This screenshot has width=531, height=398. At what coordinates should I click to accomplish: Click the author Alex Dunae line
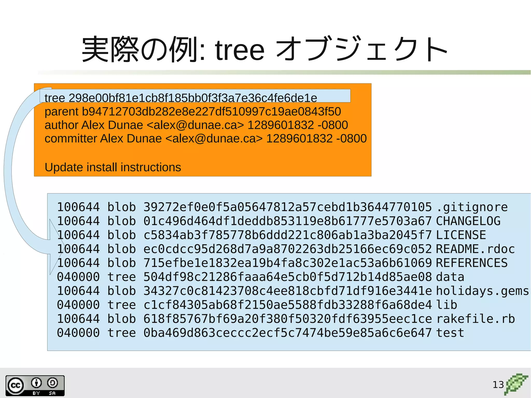click(196, 125)
